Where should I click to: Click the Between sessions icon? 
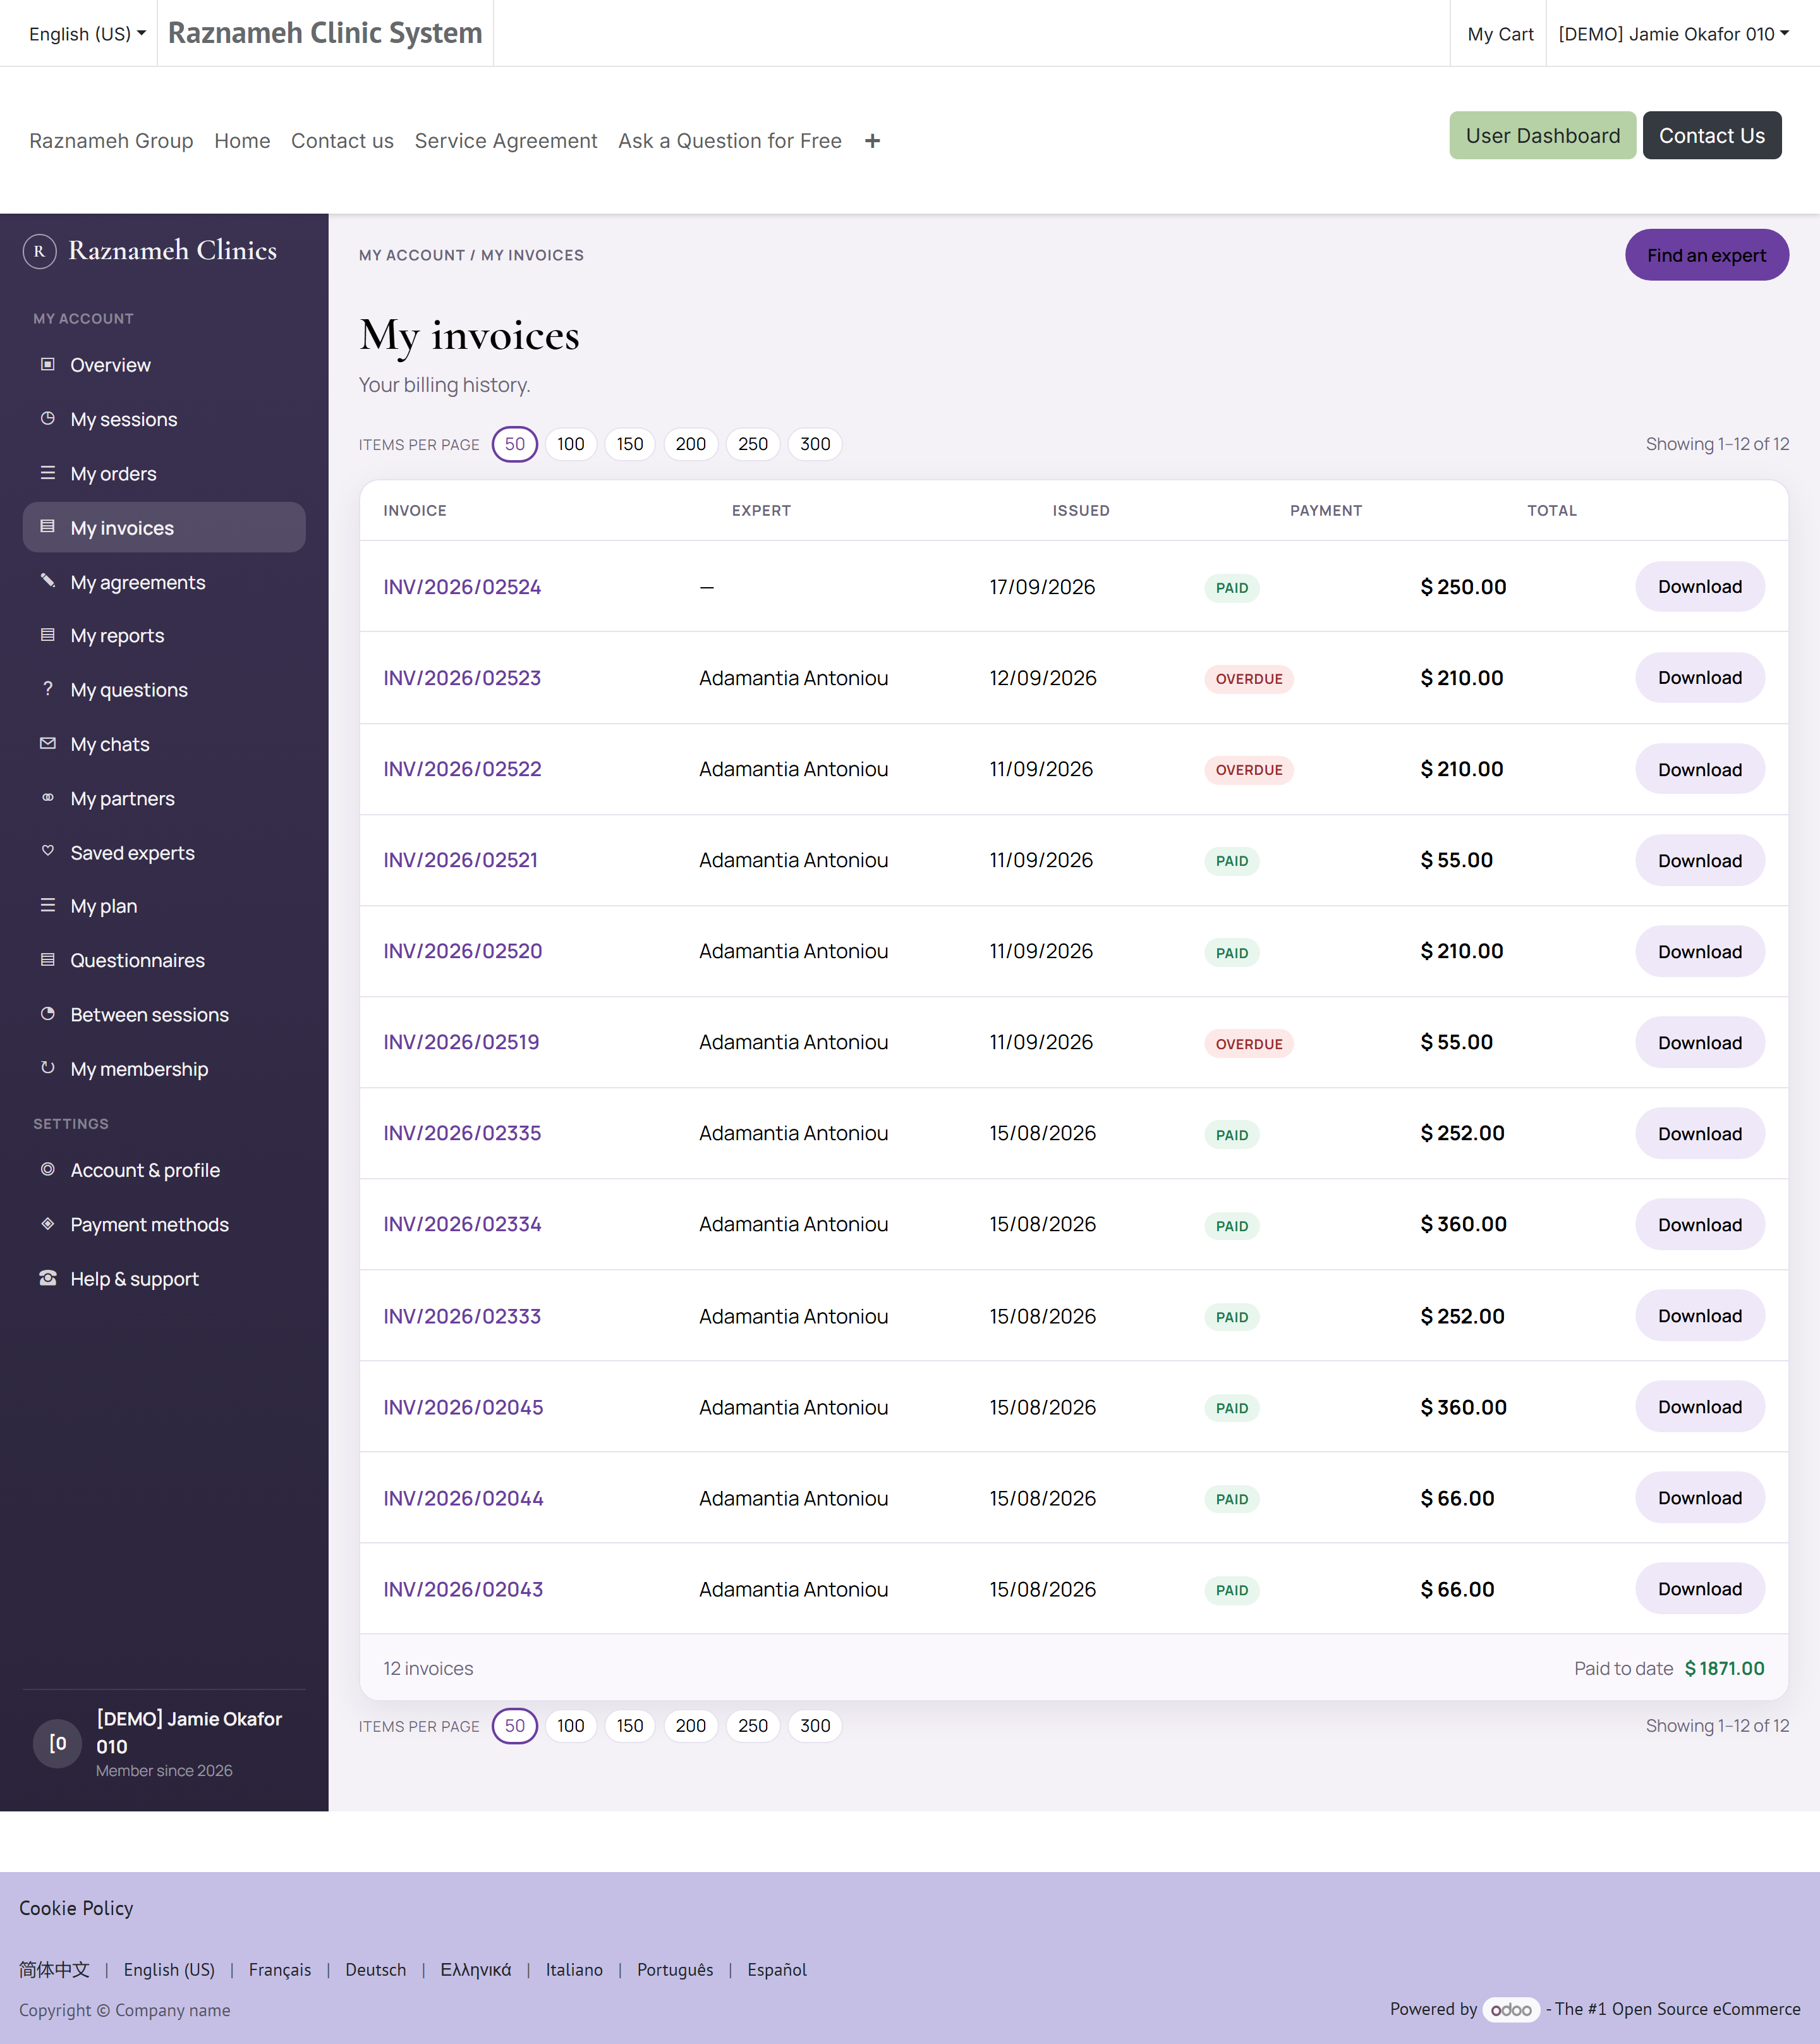tap(47, 1013)
